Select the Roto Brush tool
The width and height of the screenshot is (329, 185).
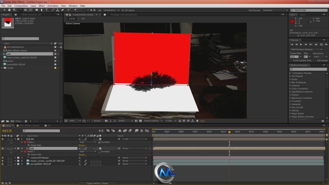69,10
